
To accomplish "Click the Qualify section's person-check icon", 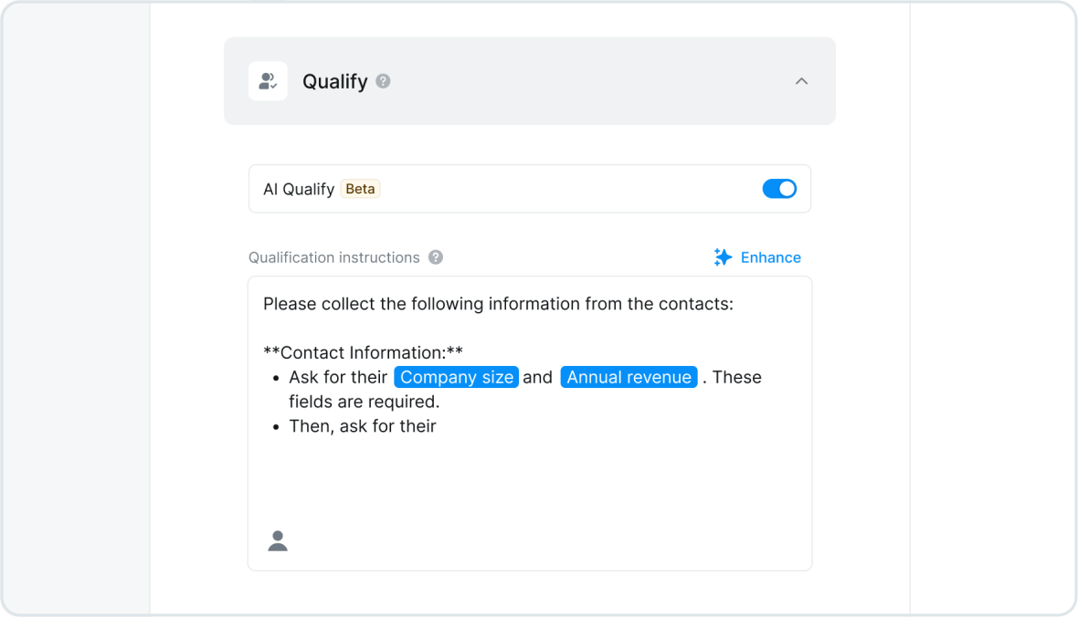I will (x=268, y=80).
